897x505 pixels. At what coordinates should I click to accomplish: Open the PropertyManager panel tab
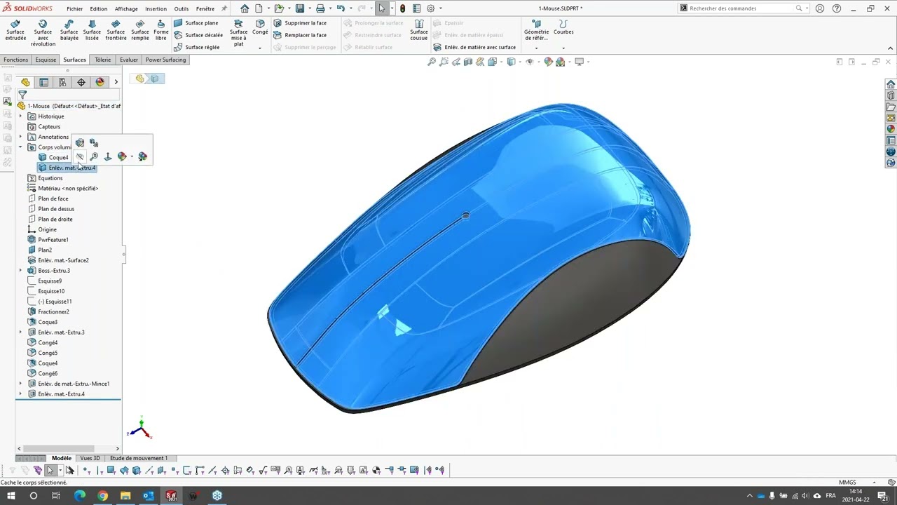tap(44, 82)
